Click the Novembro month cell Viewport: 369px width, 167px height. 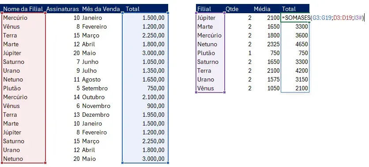pos(96,106)
